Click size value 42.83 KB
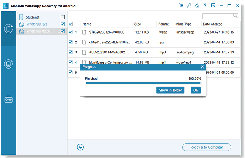Screen dimensions: 245x158 click(x=142, y=42)
